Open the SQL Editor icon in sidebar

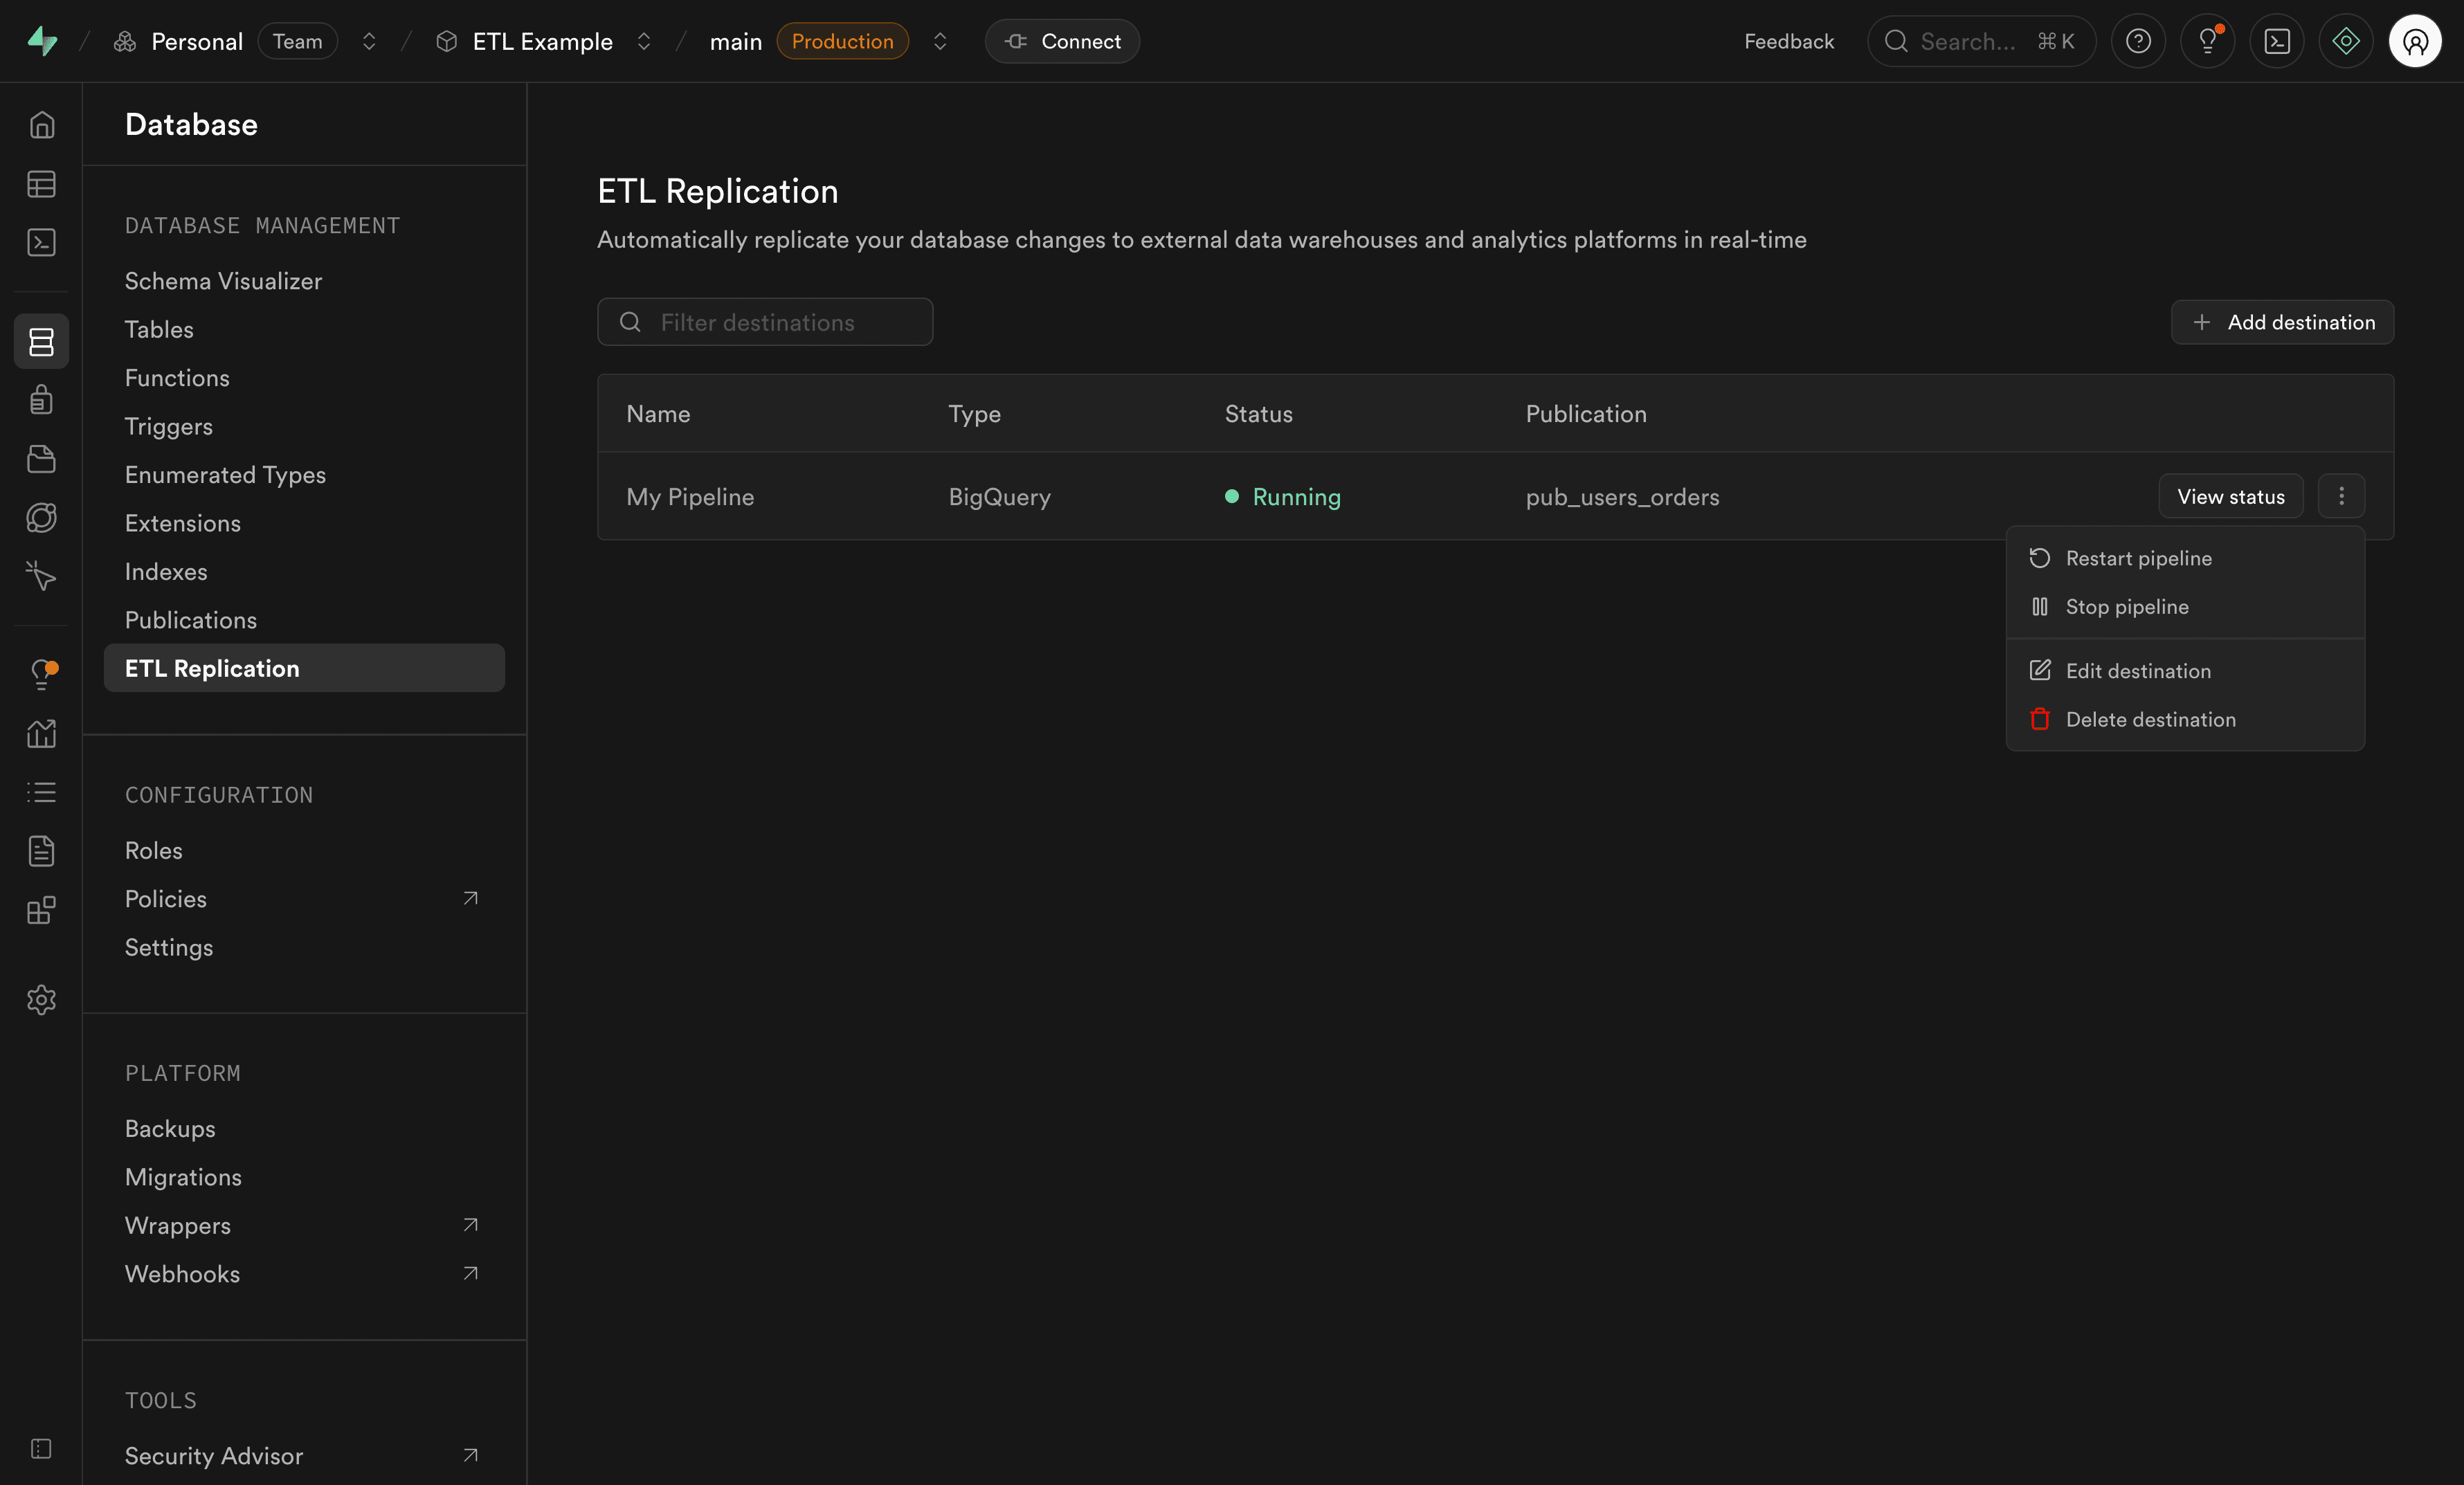[41, 242]
